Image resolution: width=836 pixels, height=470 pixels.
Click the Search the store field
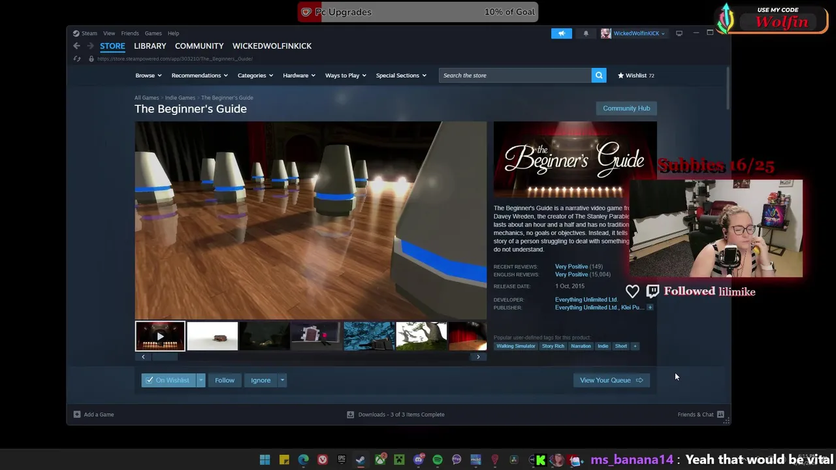516,75
